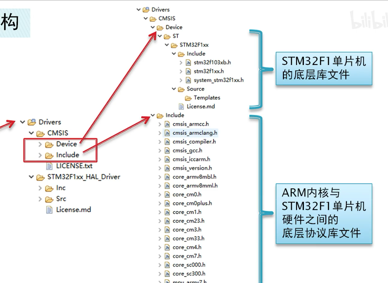Click the stm32f103xb.h header file icon

pos(188,63)
